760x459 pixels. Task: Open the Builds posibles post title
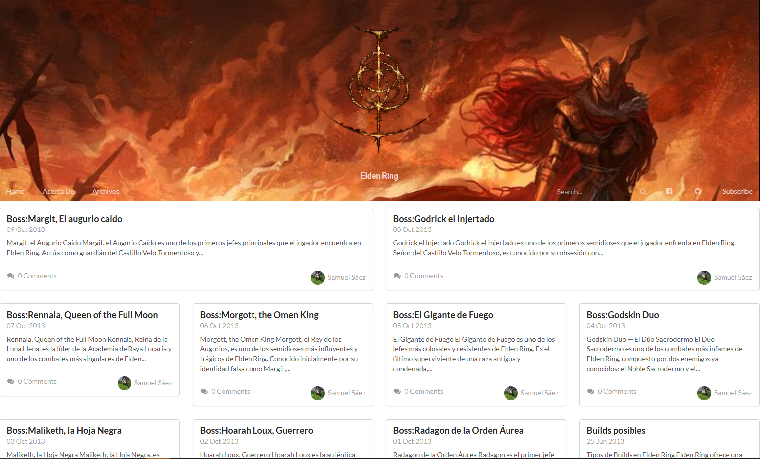point(616,430)
